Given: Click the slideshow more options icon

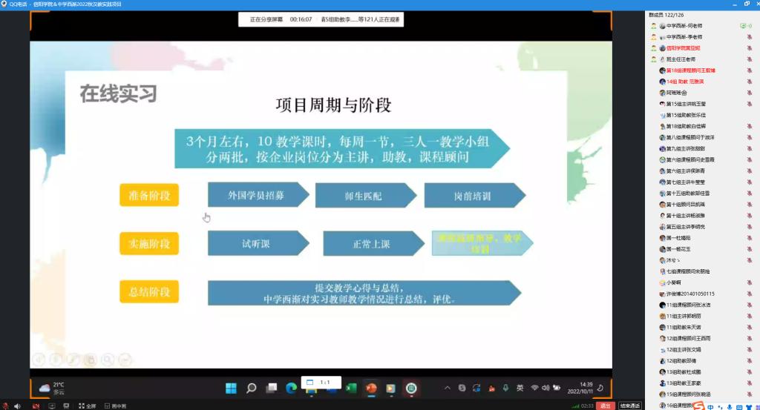Looking at the screenshot, I should click(125, 360).
